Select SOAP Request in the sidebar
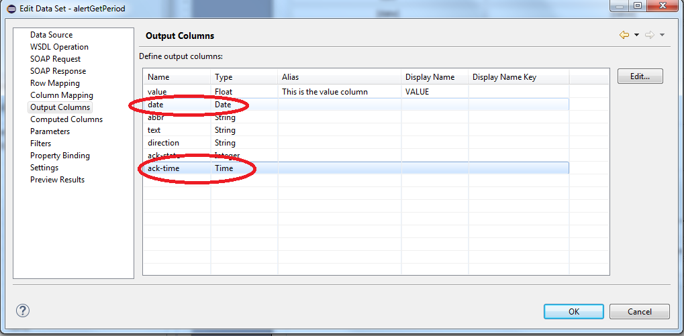This screenshot has height=336, width=684. click(55, 59)
